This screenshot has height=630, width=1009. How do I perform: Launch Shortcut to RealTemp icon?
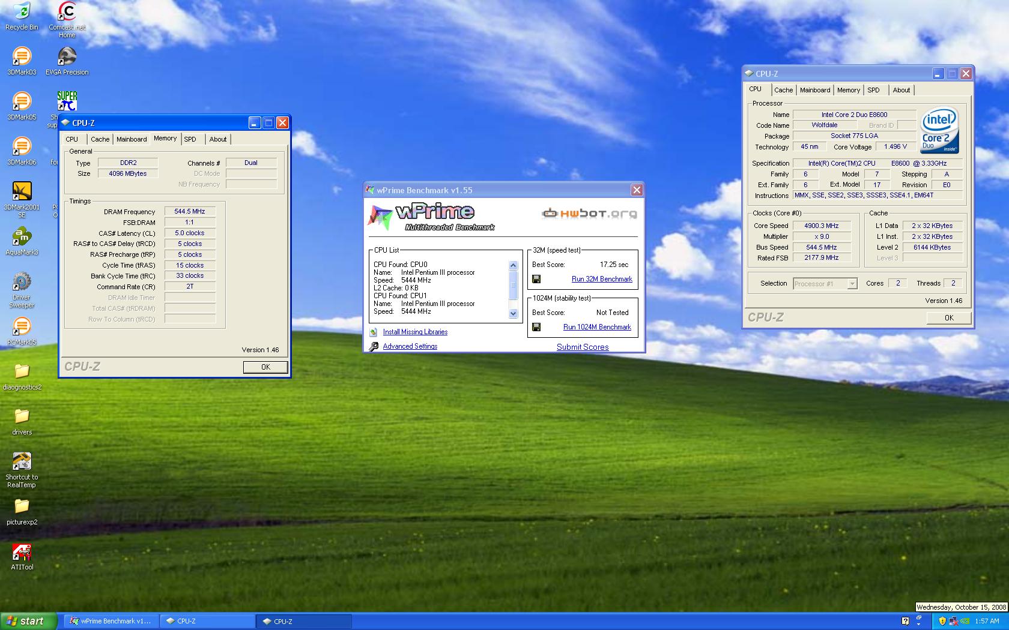coord(22,470)
